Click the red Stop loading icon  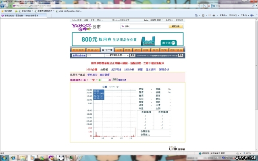[209, 6]
